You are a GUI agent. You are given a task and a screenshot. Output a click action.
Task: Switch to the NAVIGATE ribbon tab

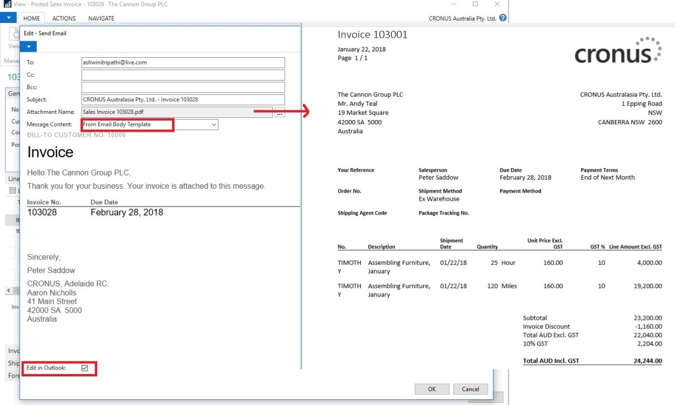tap(101, 18)
